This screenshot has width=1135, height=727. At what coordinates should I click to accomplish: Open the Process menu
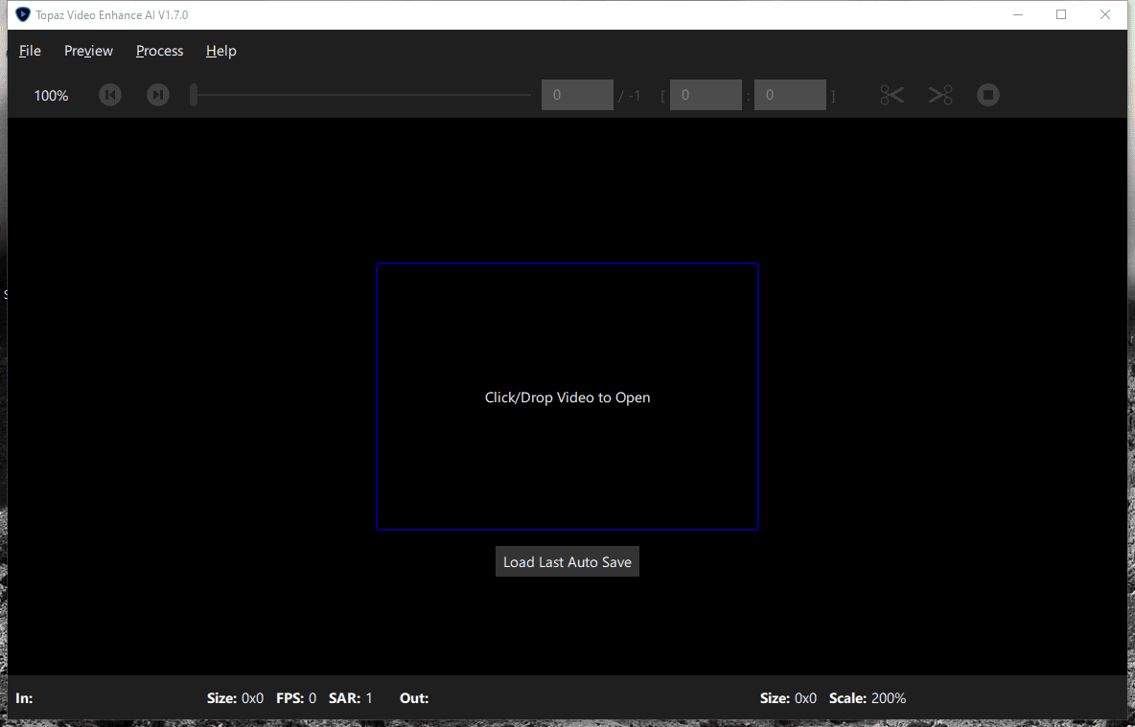point(159,51)
